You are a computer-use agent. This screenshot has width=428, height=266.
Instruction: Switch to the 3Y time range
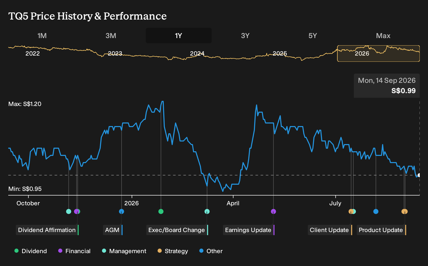coord(245,36)
